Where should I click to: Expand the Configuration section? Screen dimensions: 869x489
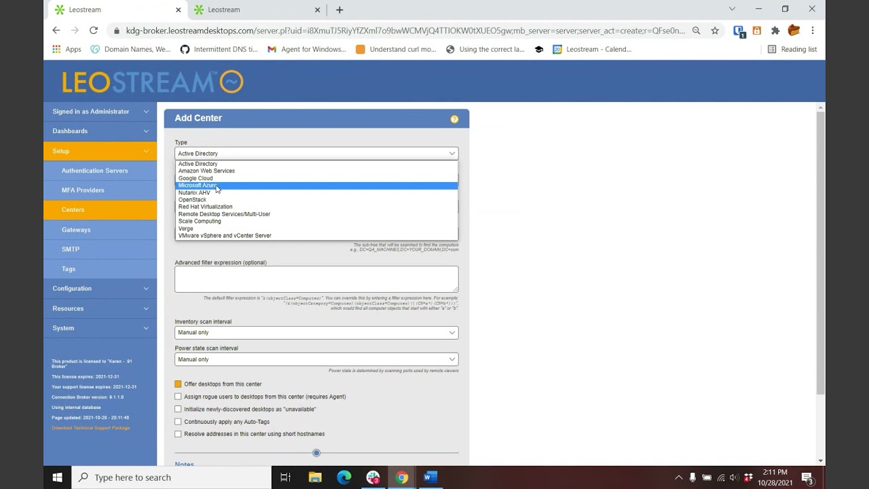100,289
